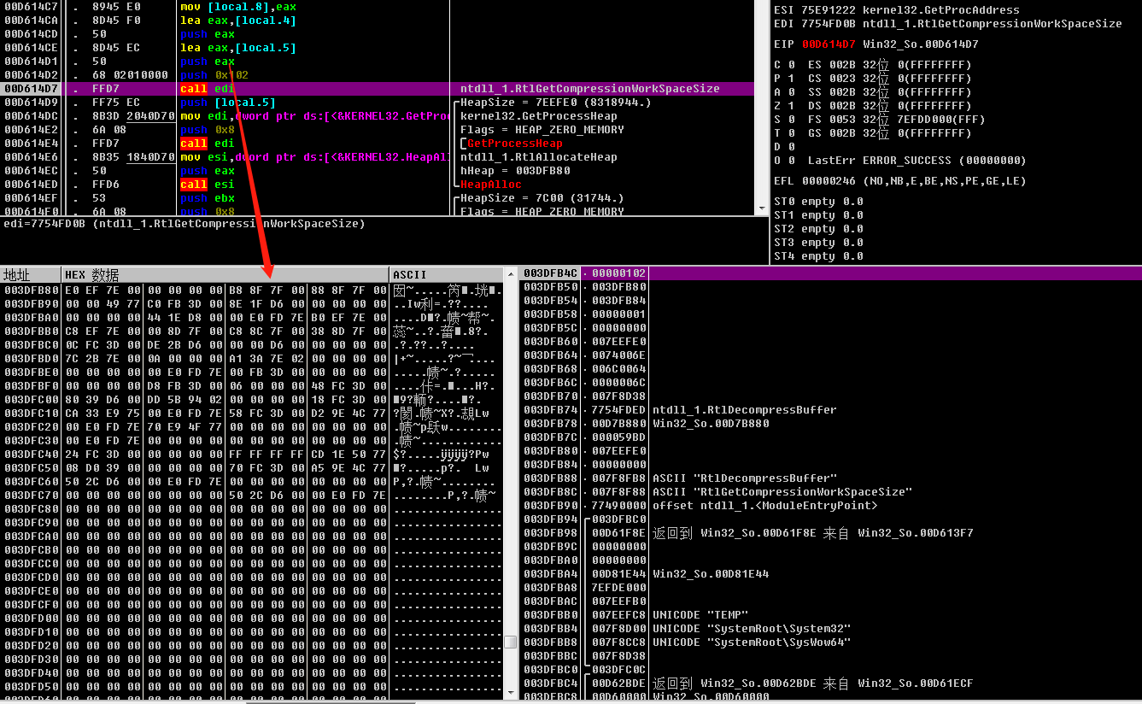Toggle the A auxiliary flag
Viewport: 1142px width, 704px height.
coord(784,92)
